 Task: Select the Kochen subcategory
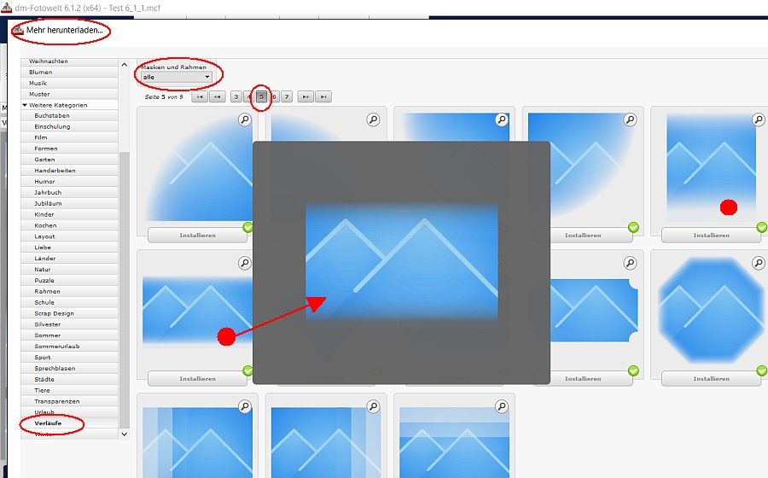coord(70,225)
